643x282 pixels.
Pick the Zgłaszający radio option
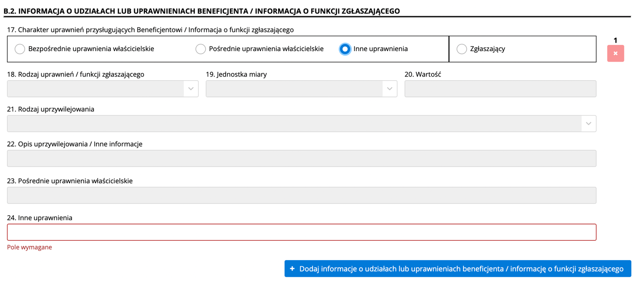coord(461,49)
